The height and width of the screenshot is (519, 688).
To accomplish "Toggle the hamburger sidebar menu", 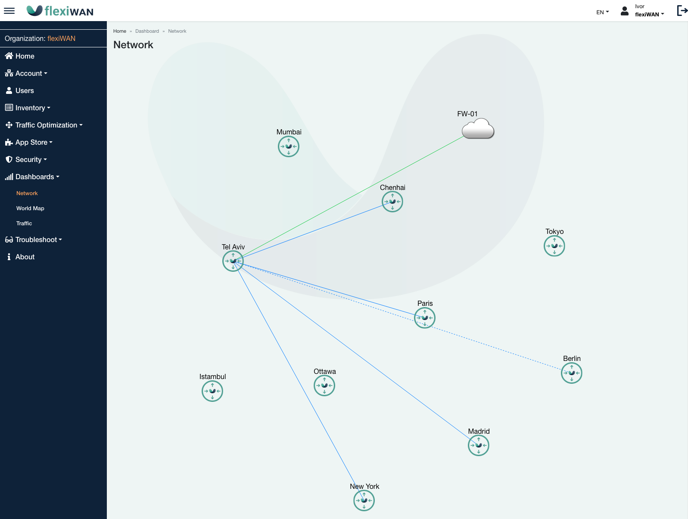I will (9, 11).
